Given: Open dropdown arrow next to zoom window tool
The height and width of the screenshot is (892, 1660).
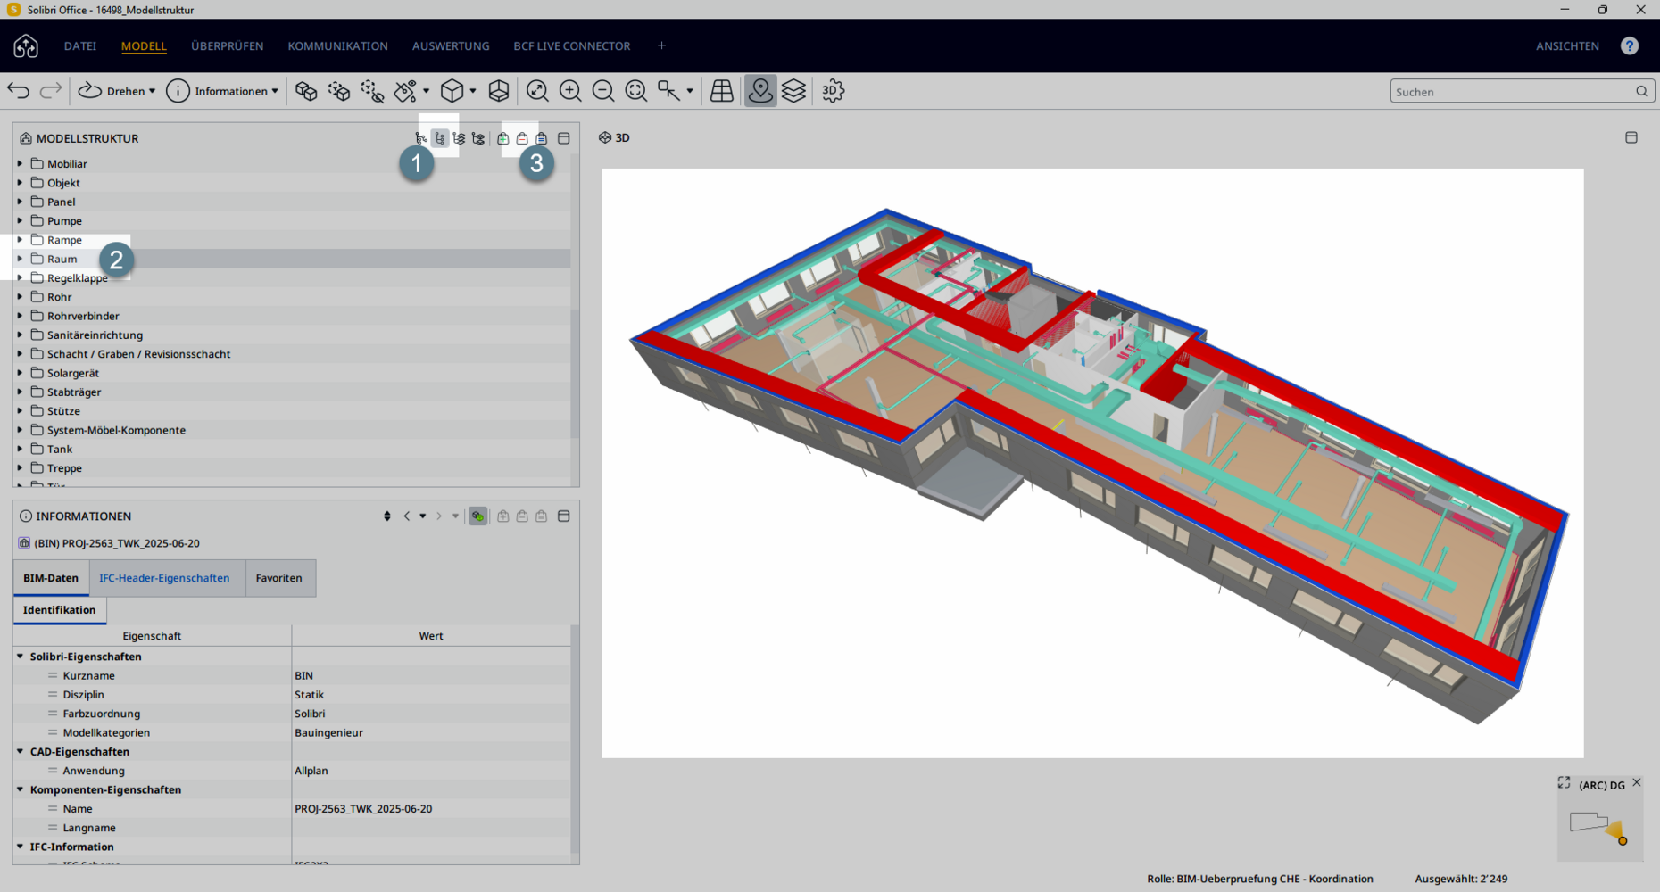Looking at the screenshot, I should (690, 91).
